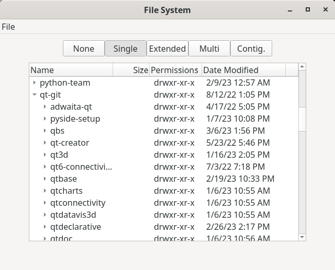The height and width of the screenshot is (270, 335).
Task: Sort by the Permissions column header
Action: (176, 70)
